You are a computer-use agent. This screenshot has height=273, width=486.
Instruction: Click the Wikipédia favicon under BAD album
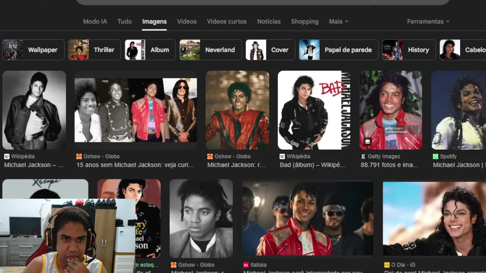tap(282, 156)
